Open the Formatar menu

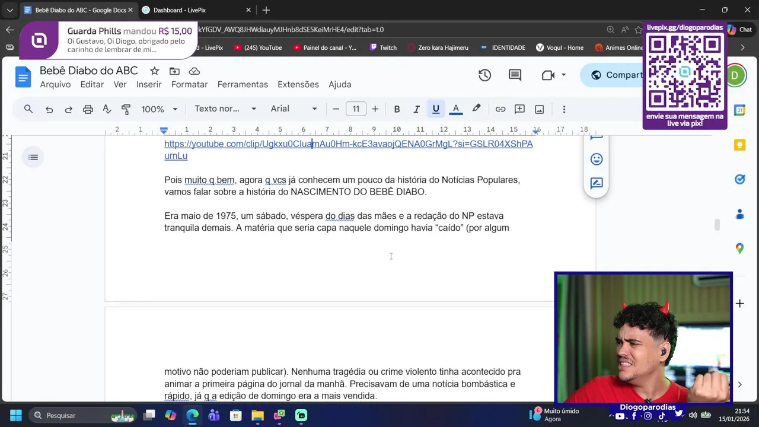click(x=190, y=85)
